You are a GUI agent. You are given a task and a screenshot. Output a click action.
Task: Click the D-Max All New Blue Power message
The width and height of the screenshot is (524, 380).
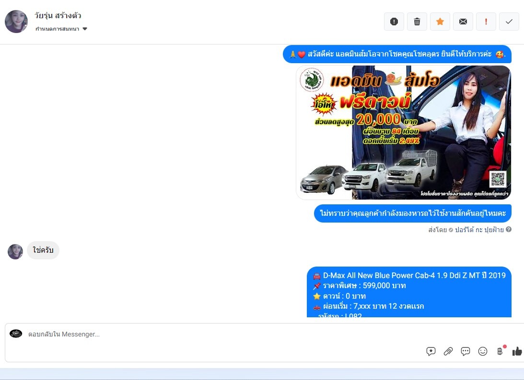(x=409, y=292)
